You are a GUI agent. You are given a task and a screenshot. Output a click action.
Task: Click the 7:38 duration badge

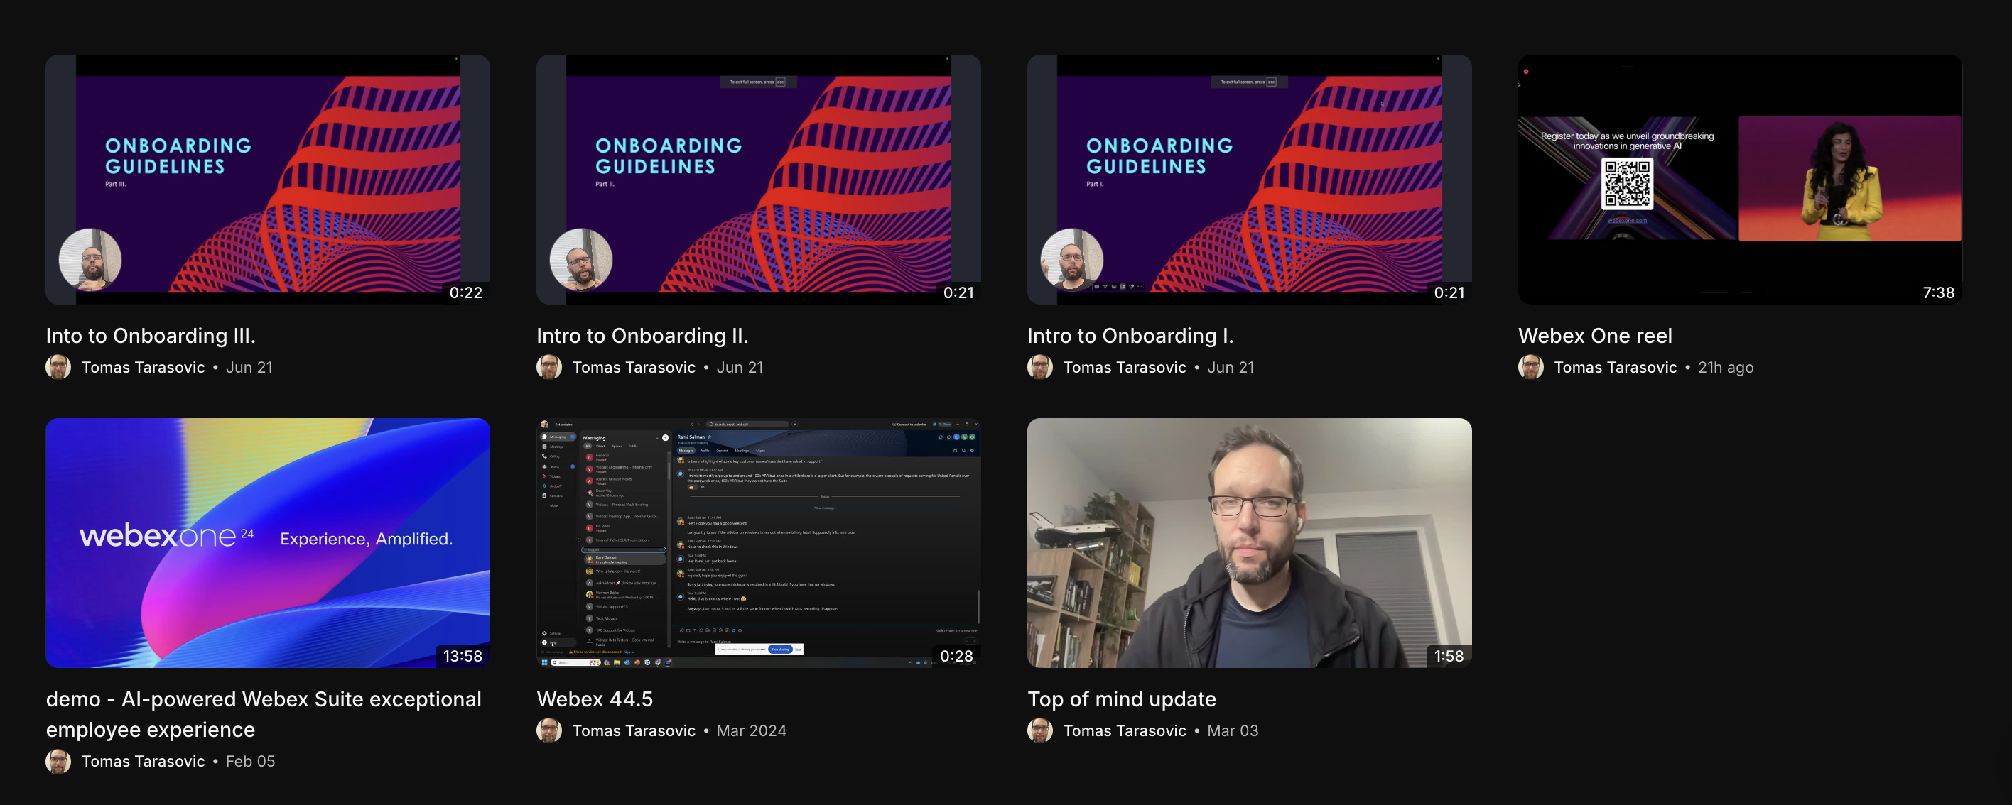tap(1939, 292)
